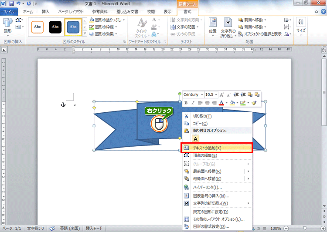Toggle align left in mini toolbar
Screen dimensions: 327x232
coord(200,103)
